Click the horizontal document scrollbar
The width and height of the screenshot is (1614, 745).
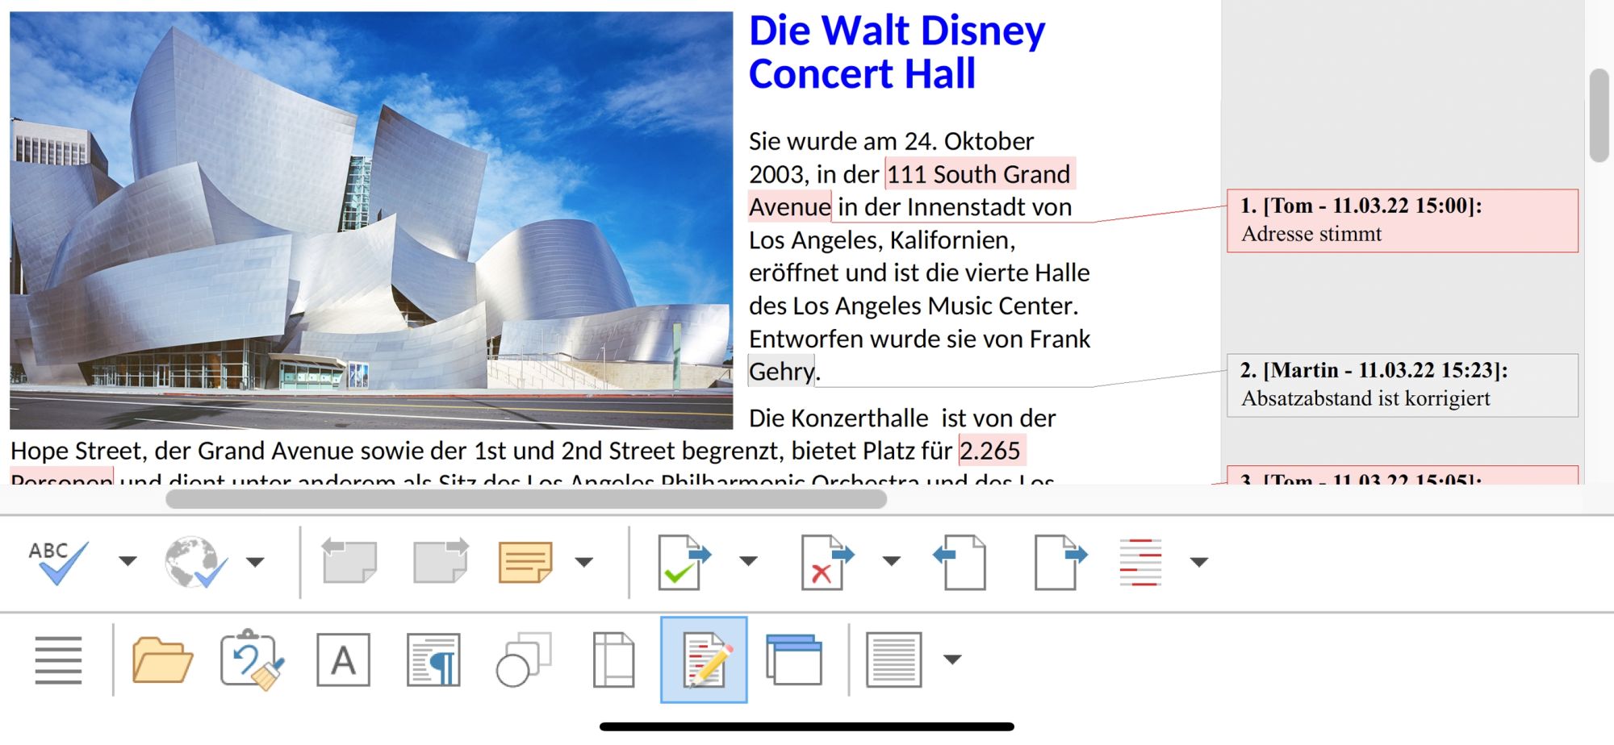[526, 500]
